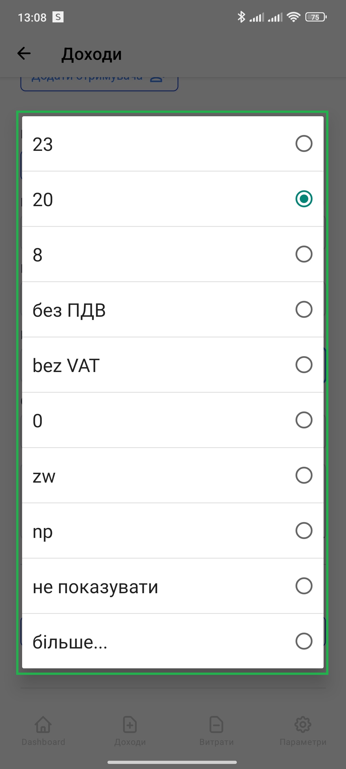The image size is (346, 769).
Task: Tap the Доходи add-document icon
Action: coord(130,724)
